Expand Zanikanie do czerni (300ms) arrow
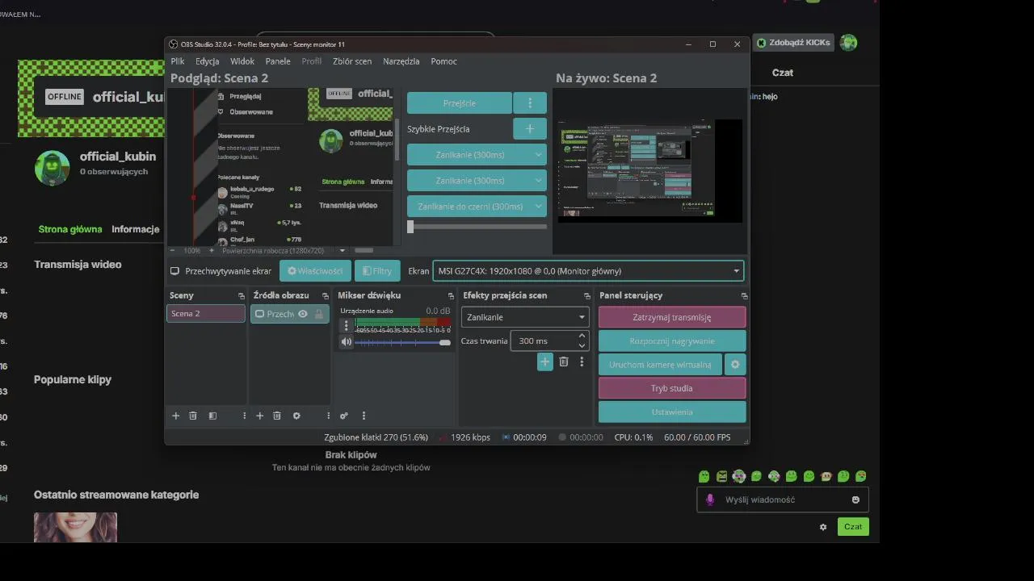The image size is (1034, 581). pos(538,207)
